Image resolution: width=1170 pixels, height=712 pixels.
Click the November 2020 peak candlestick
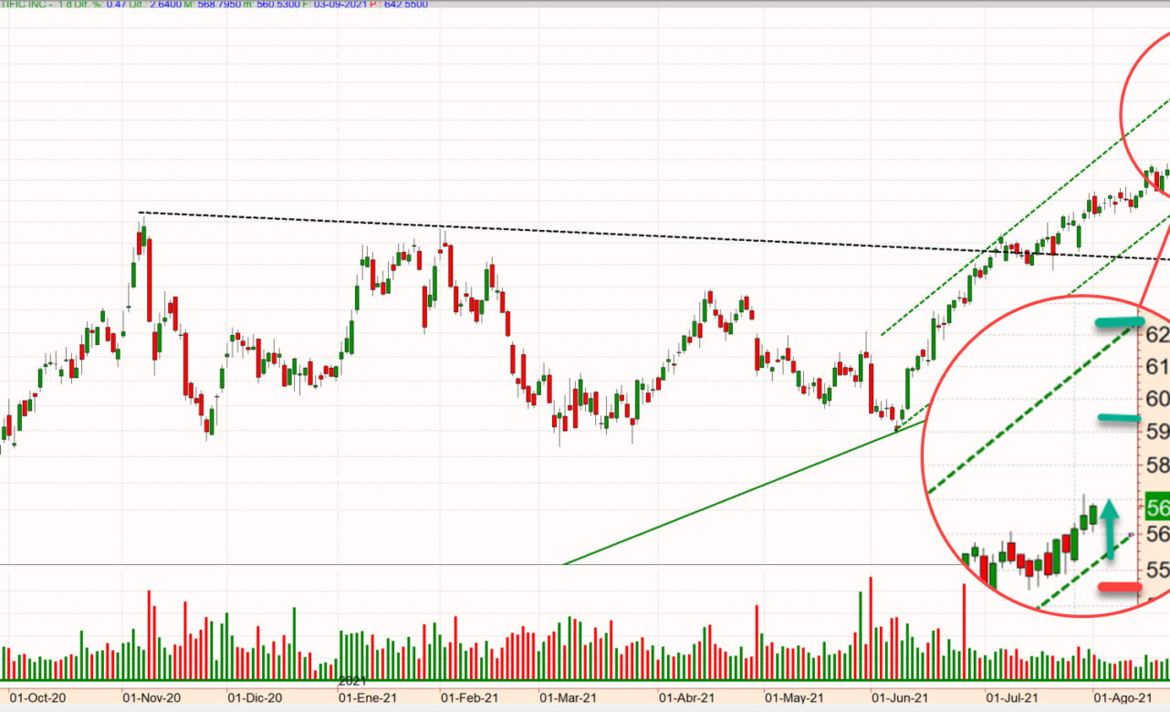pyautogui.click(x=142, y=239)
